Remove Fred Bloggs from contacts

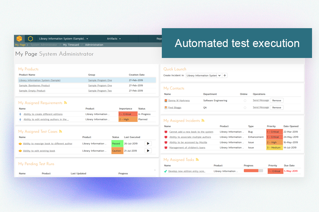(x=277, y=108)
